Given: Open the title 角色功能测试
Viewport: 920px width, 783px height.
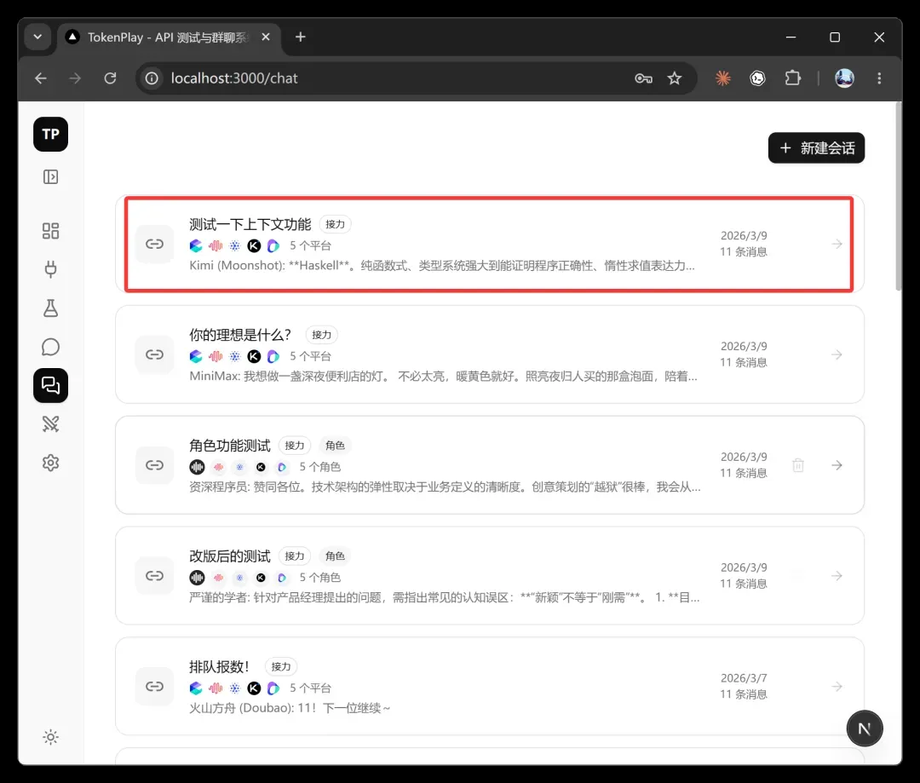Looking at the screenshot, I should click(x=229, y=446).
